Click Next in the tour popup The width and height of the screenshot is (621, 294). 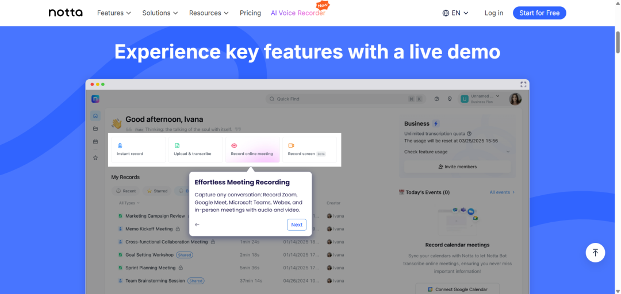pyautogui.click(x=297, y=225)
